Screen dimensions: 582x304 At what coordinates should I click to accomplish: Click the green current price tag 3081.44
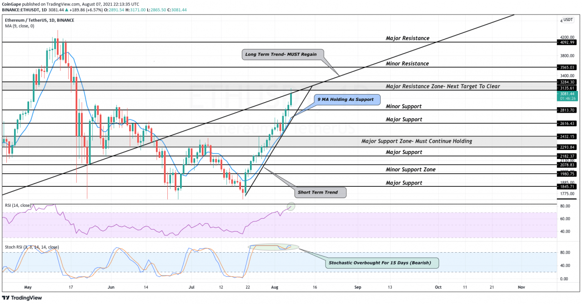click(x=568, y=95)
